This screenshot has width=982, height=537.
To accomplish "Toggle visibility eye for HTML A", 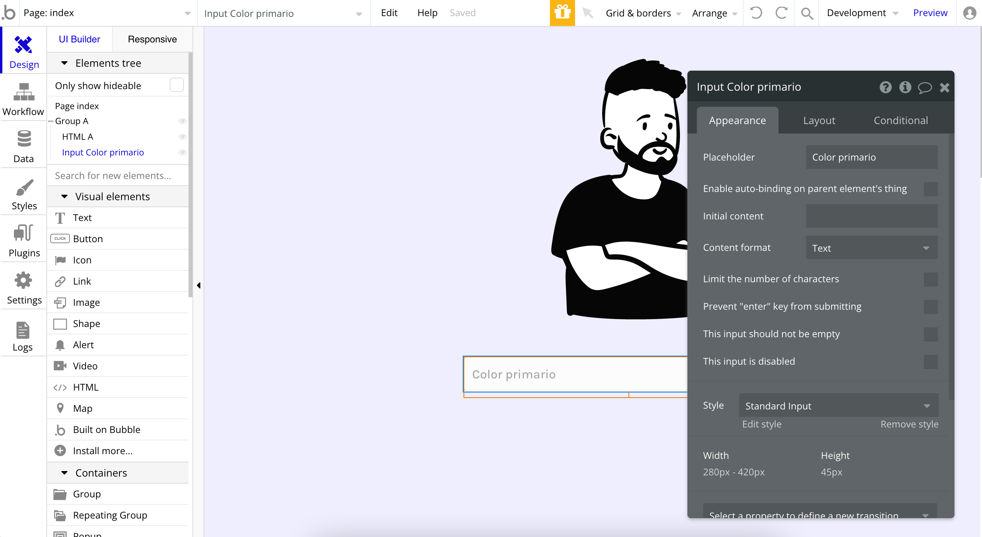I will pos(182,137).
